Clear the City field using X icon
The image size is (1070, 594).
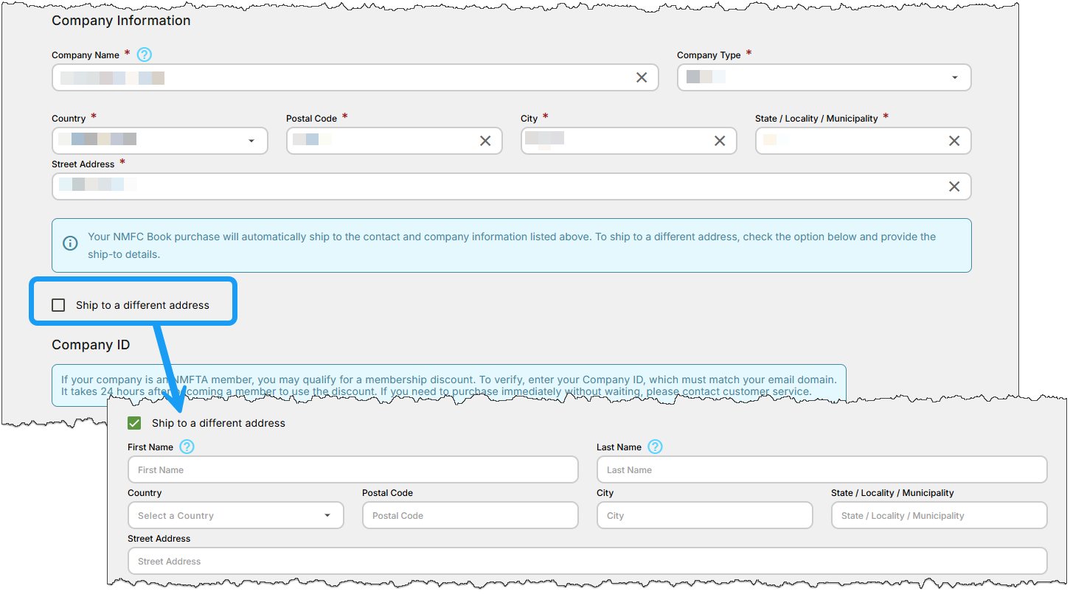coord(720,141)
